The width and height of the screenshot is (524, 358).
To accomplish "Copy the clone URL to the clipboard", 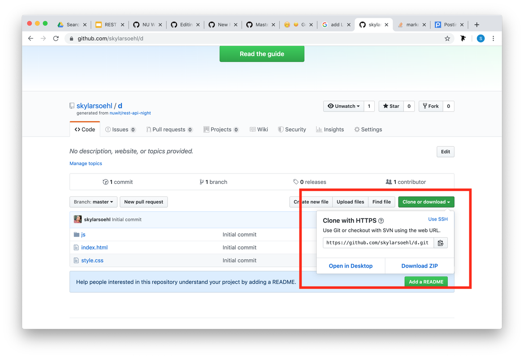I will (x=441, y=243).
